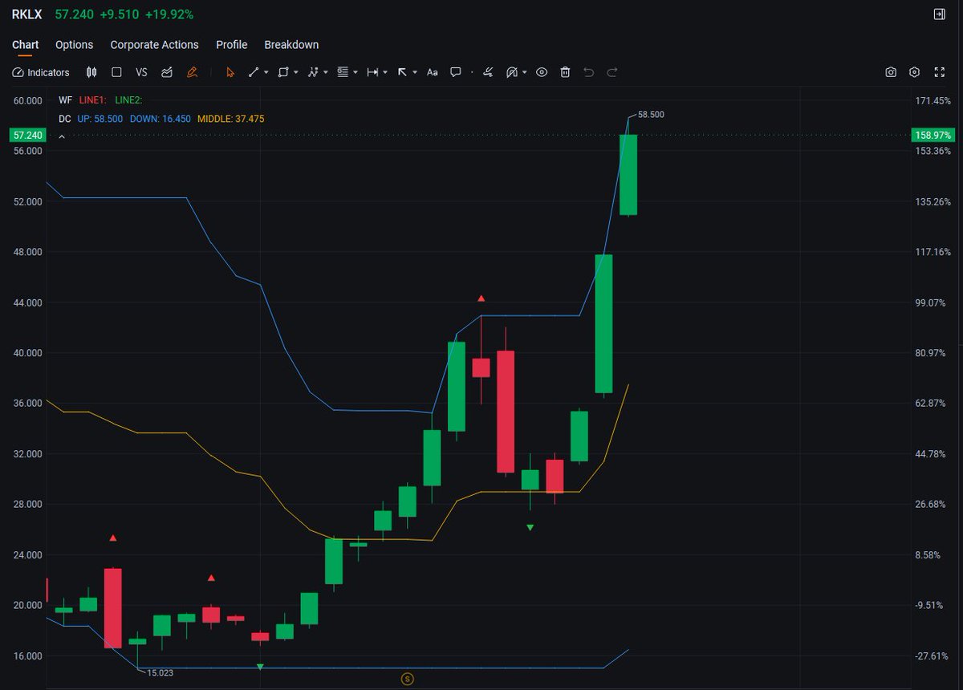Click the VS compare button

point(141,72)
